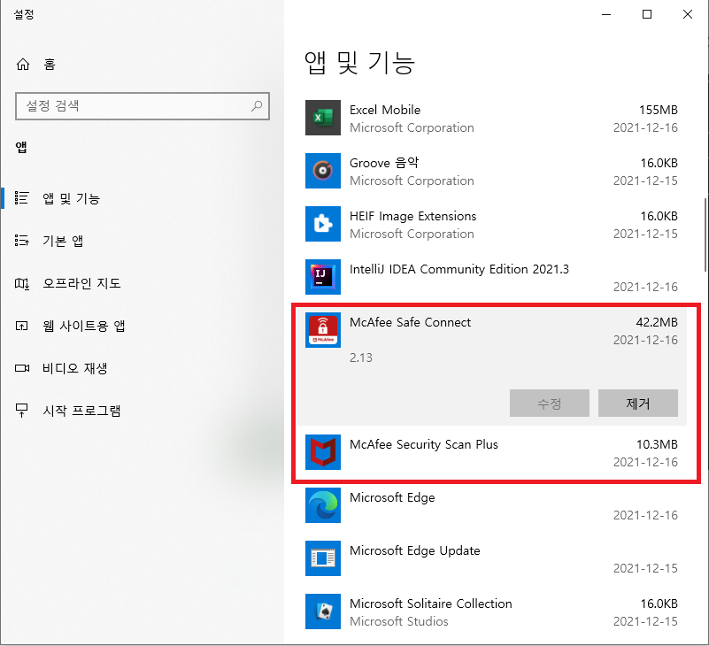Click the Microsoft Studios publisher text
Viewport: 709px width, 646px height.
[x=399, y=621]
